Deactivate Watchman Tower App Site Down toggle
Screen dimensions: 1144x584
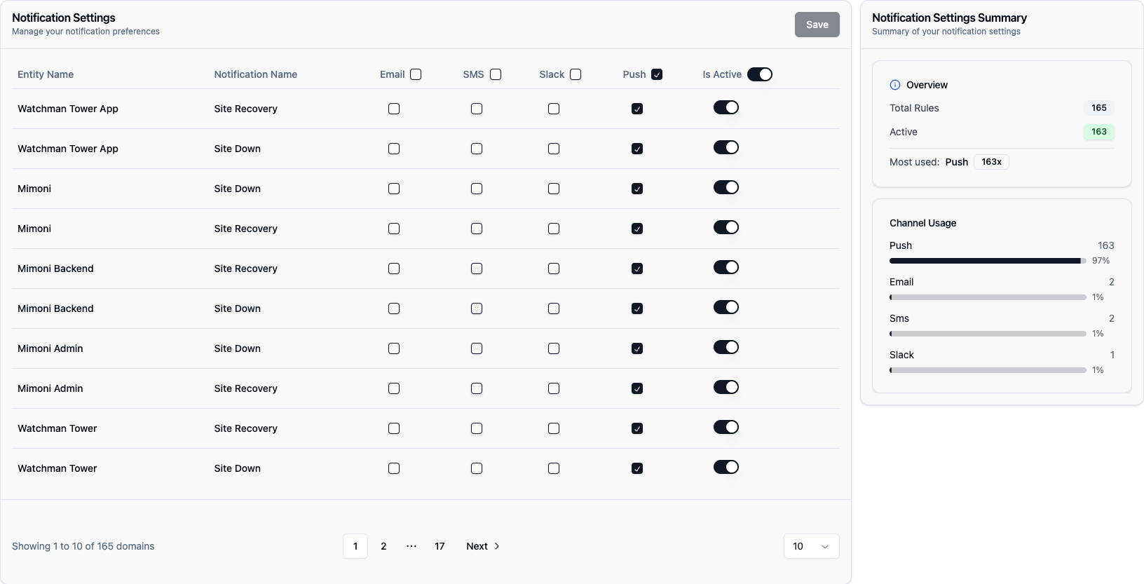tap(726, 147)
